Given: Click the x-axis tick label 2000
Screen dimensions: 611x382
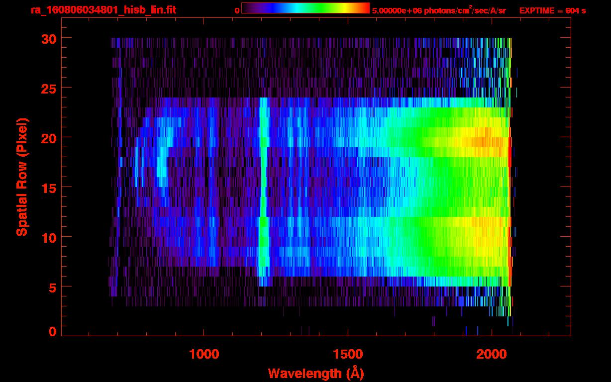Looking at the screenshot, I should (491, 354).
